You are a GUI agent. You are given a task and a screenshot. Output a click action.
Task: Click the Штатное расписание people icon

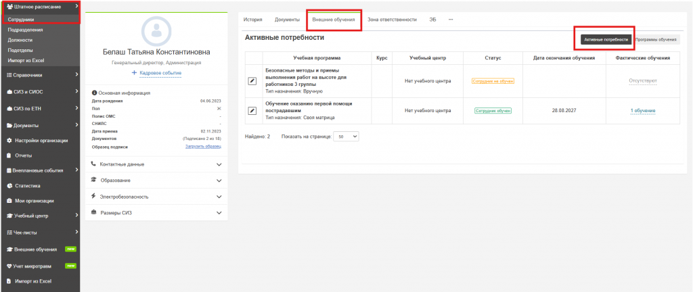pos(9,7)
